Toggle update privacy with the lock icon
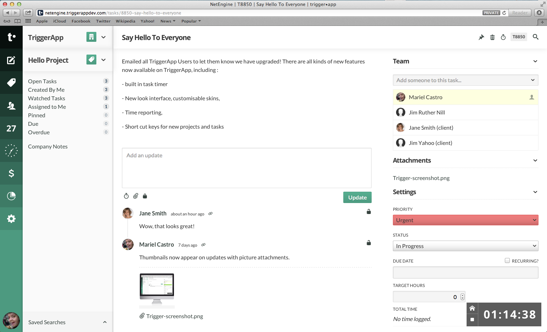The height and width of the screenshot is (332, 547). click(145, 196)
